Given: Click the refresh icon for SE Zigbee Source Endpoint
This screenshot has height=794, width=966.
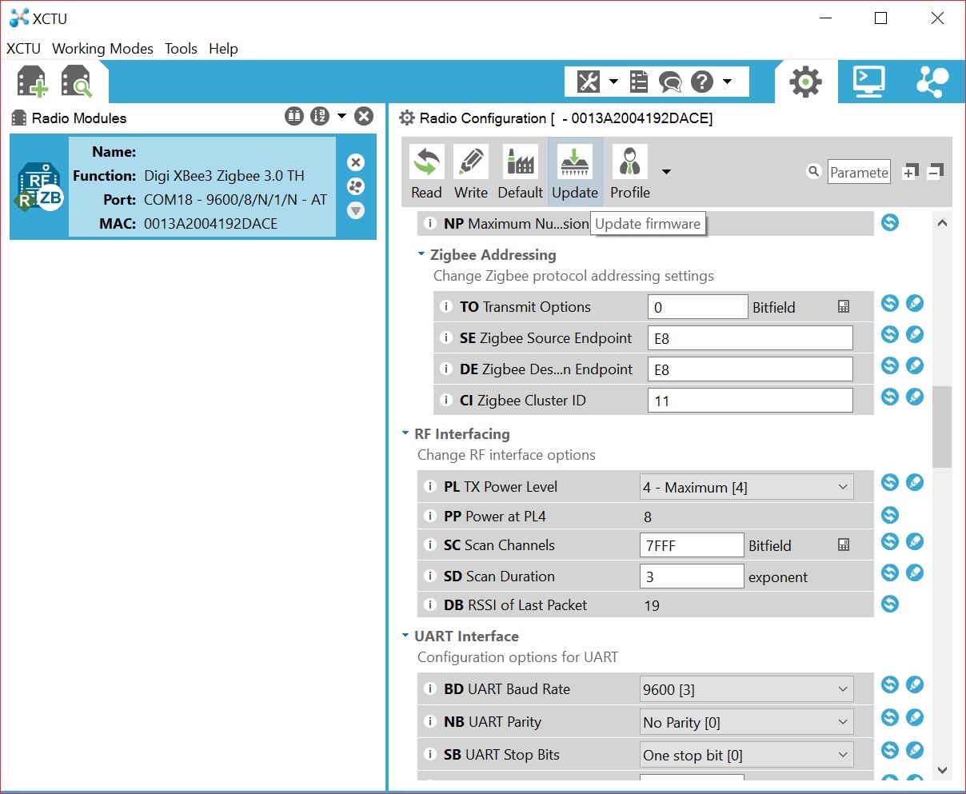Looking at the screenshot, I should pos(890,334).
